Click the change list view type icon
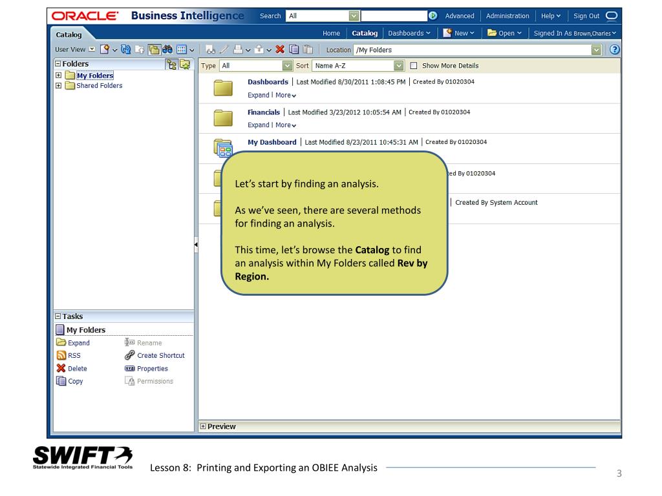The width and height of the screenshot is (662, 496). 182,49
